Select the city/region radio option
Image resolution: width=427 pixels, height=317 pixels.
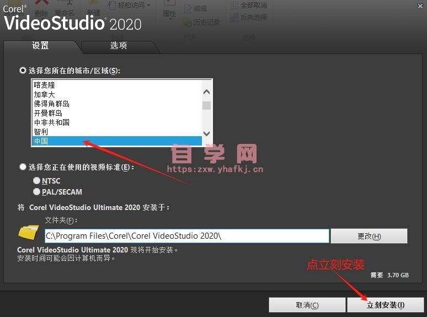point(23,71)
